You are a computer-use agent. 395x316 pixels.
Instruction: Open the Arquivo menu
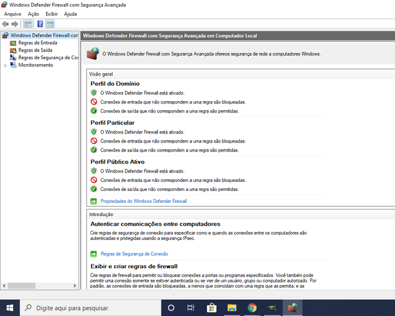pos(13,14)
